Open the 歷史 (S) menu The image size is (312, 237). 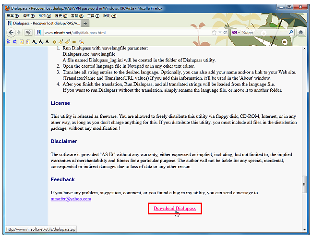[x=61, y=16]
